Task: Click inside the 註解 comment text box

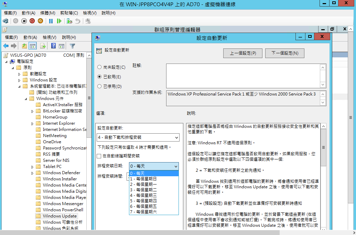Action: [x=243, y=76]
